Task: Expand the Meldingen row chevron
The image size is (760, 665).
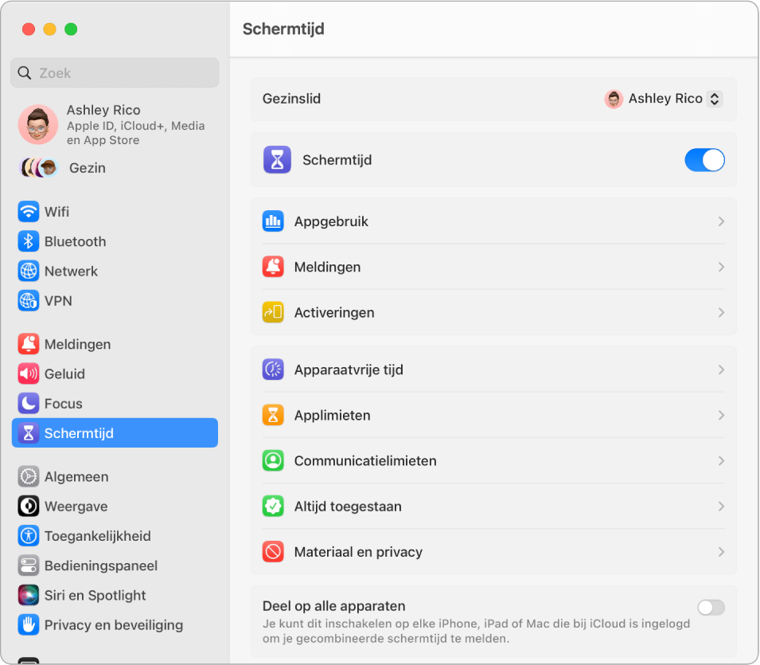Action: coord(721,267)
